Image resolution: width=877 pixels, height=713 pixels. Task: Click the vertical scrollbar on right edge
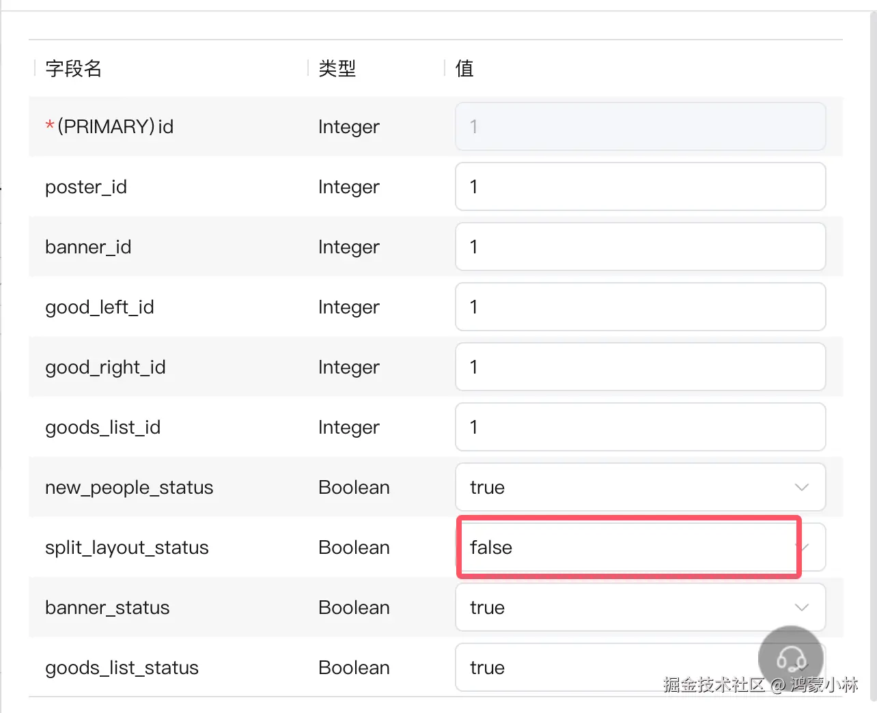(873, 341)
